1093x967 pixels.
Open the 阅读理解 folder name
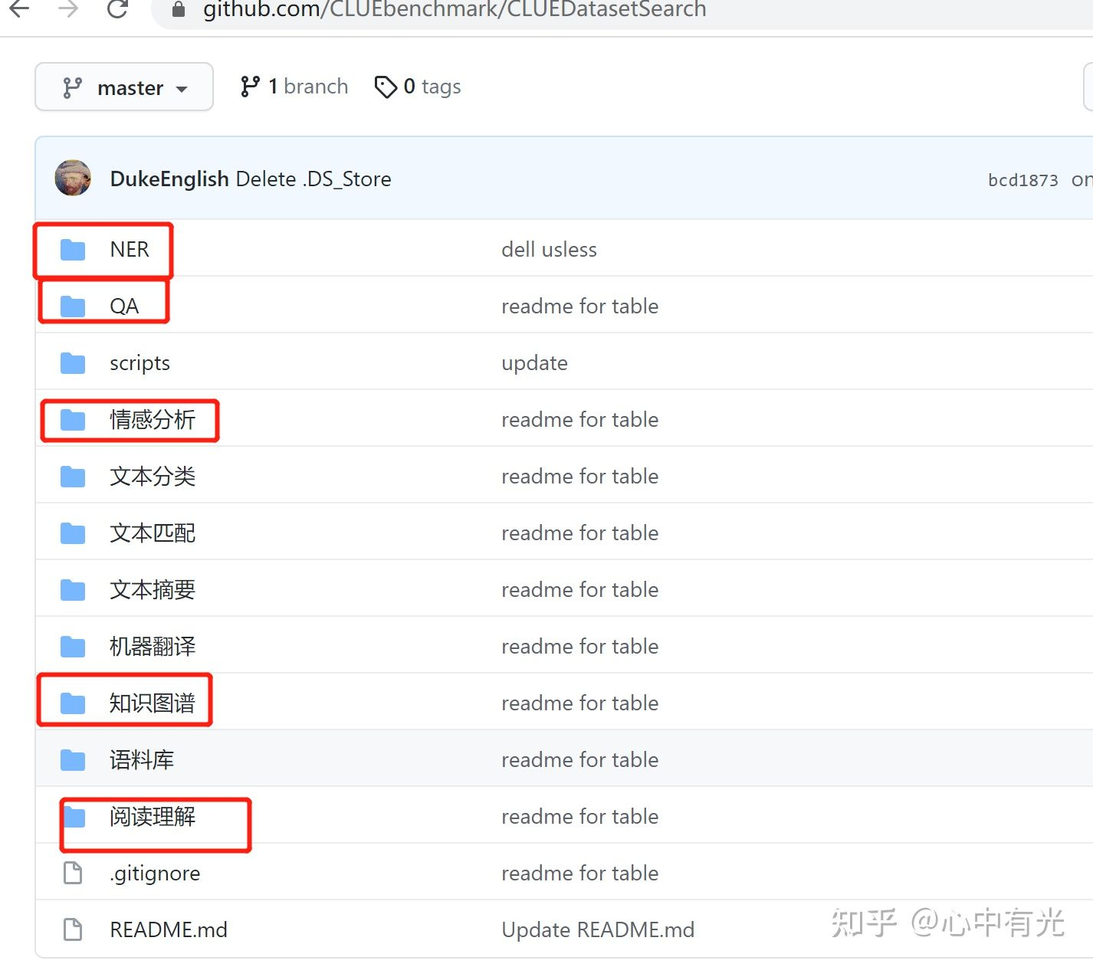coord(153,817)
